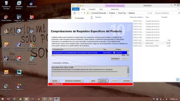The height and width of the screenshot is (101, 180).
Task: Click the Dropbox breadcrumb in address bar
Action: pyautogui.click(x=112, y=13)
